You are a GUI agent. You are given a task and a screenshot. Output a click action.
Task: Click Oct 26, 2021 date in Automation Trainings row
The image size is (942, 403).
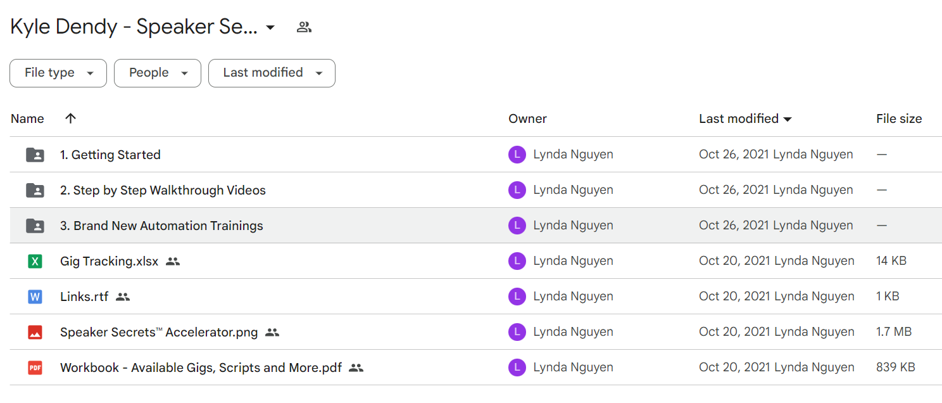click(734, 226)
